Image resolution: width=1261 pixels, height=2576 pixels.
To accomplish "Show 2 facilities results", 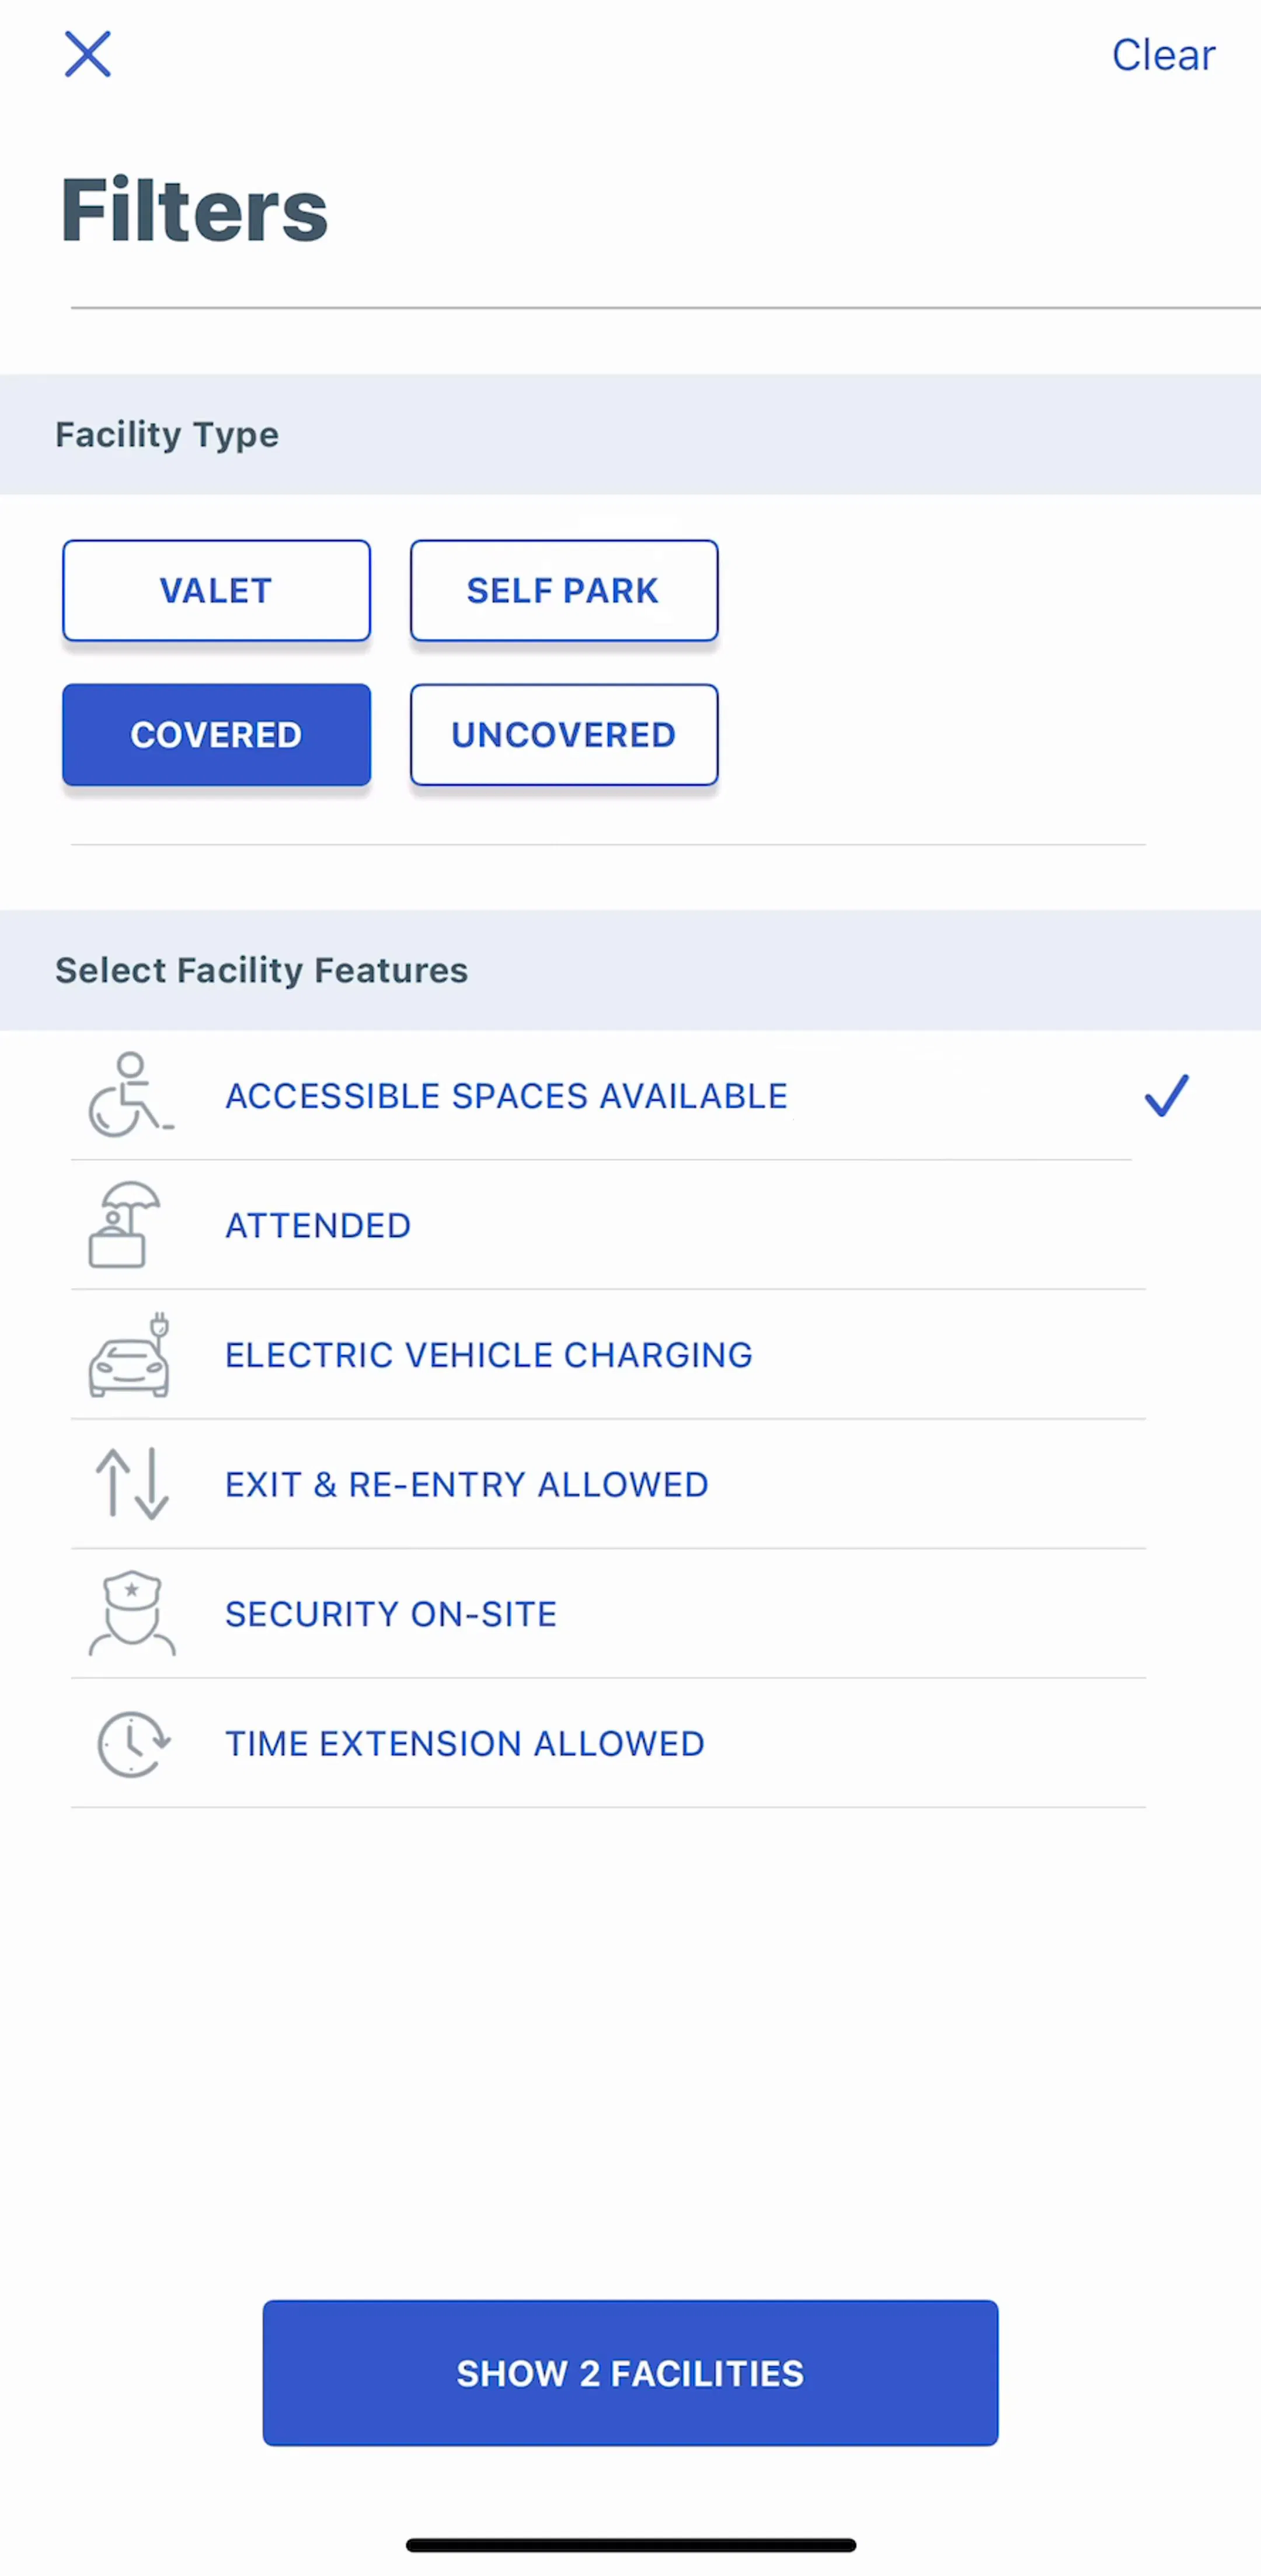I will (x=630, y=2372).
